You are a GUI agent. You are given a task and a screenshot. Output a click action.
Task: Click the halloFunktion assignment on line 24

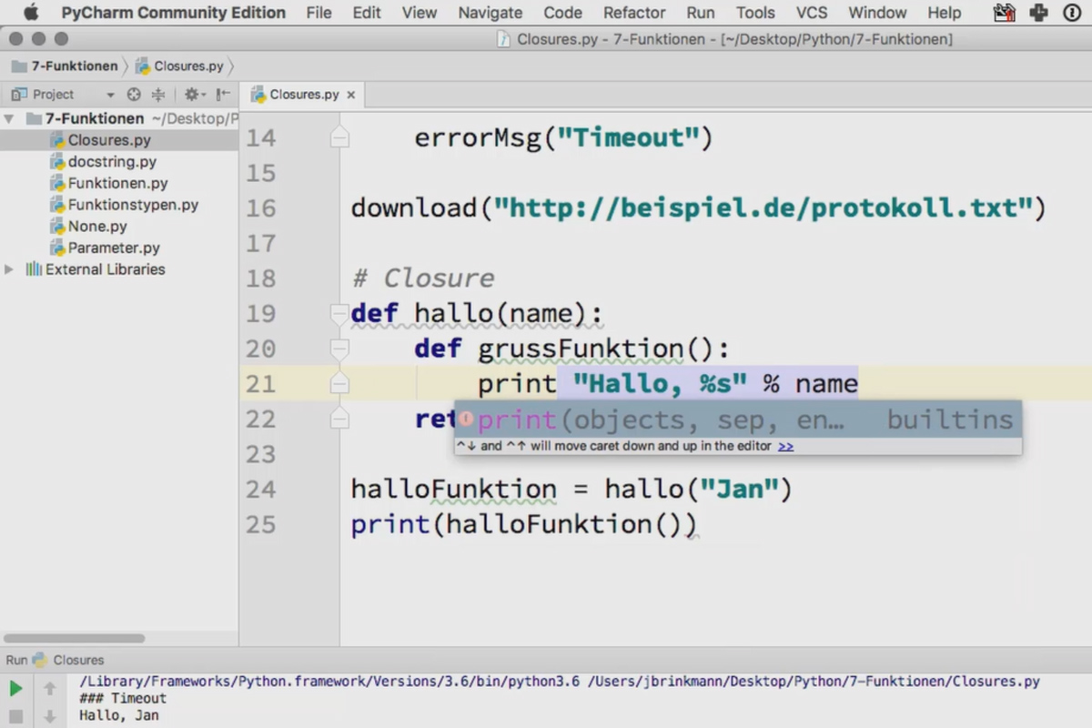click(x=571, y=490)
